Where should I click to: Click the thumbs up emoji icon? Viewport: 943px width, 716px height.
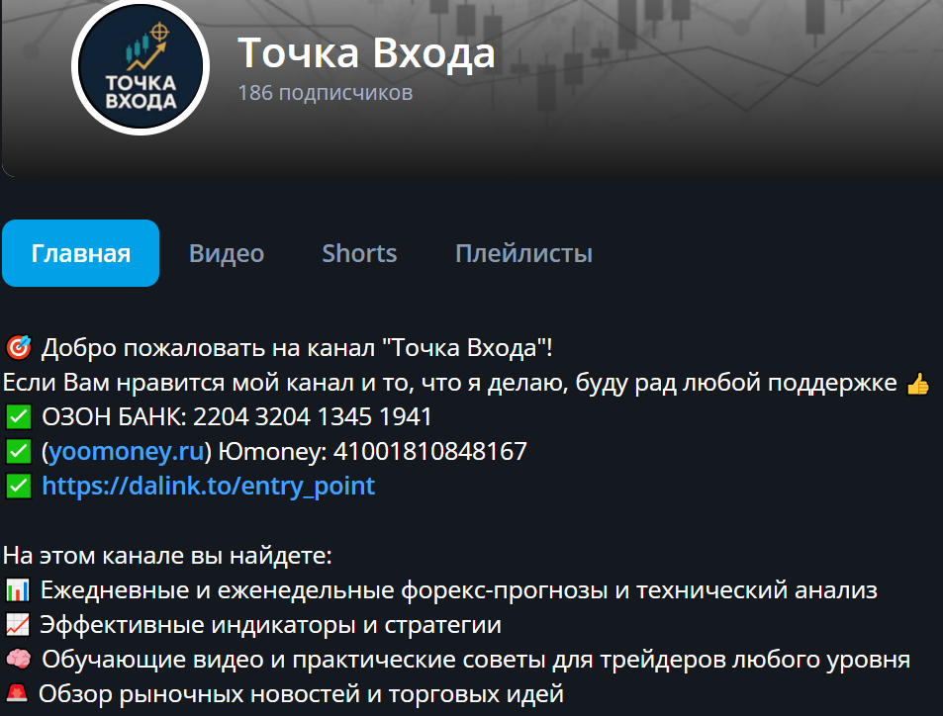(x=917, y=384)
